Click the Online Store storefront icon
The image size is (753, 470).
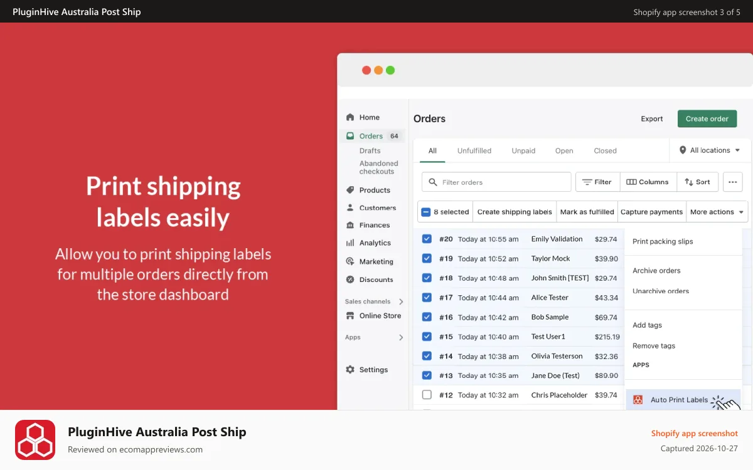[x=350, y=316]
